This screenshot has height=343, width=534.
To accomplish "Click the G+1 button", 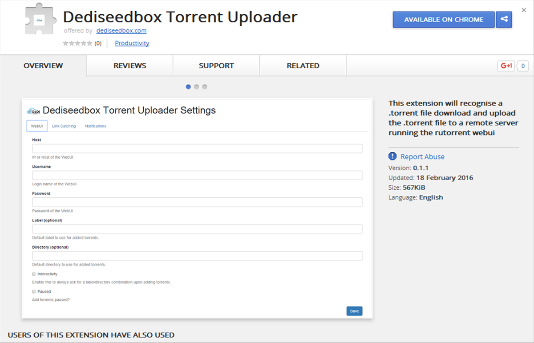I will (x=506, y=66).
